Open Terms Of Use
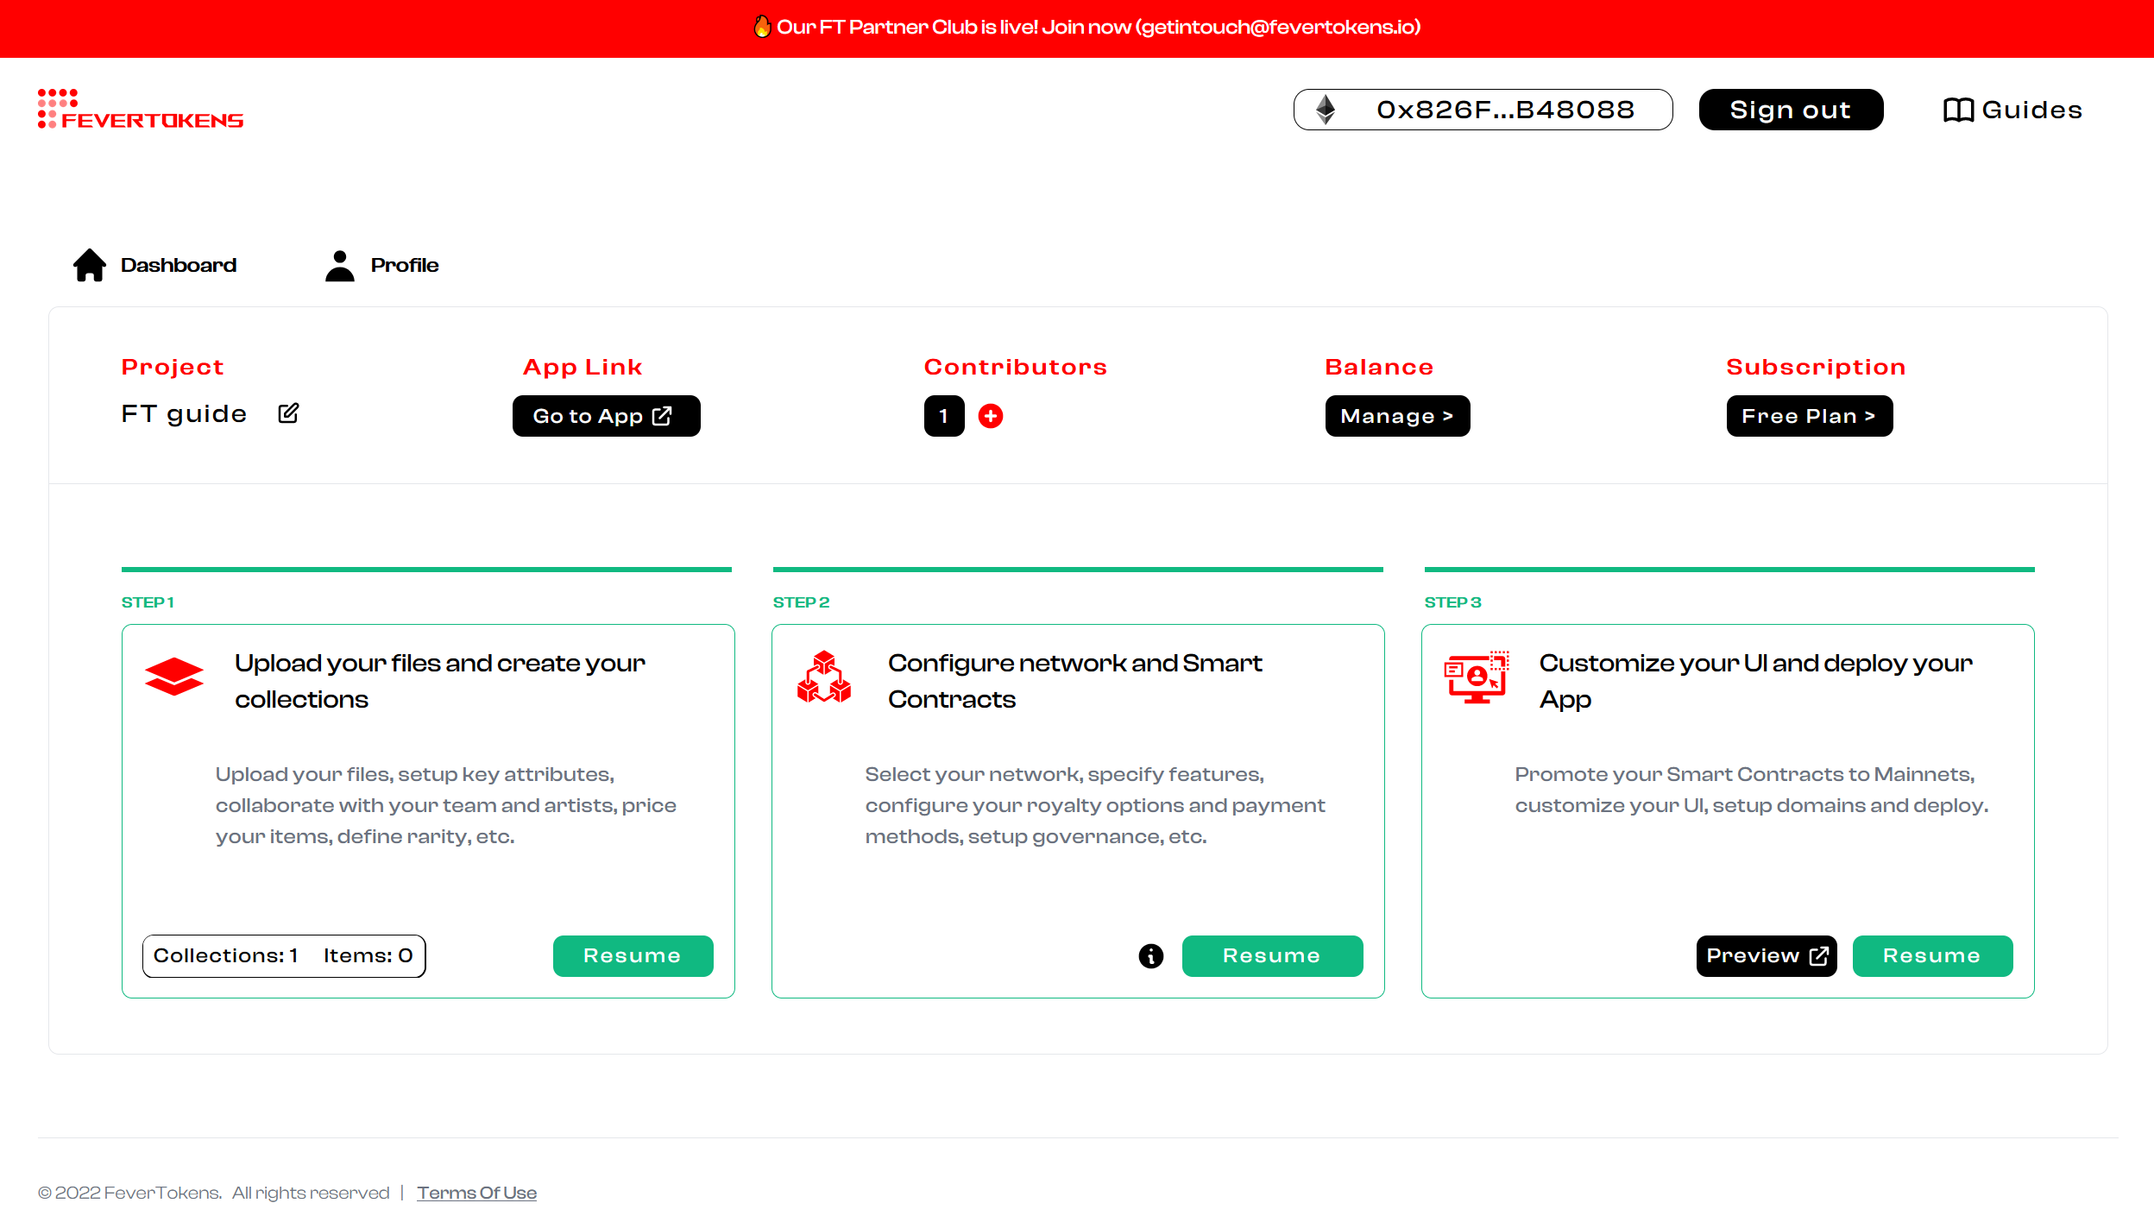 point(476,1192)
